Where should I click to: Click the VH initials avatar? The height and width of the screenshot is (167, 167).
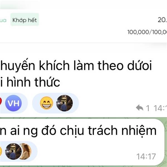pos(13,103)
